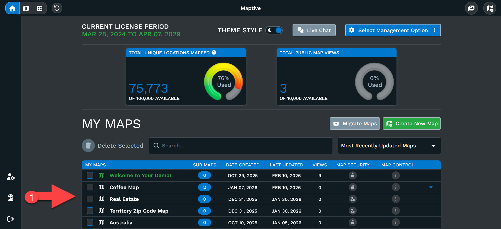Open support agent icon in left sidebar

point(11,198)
